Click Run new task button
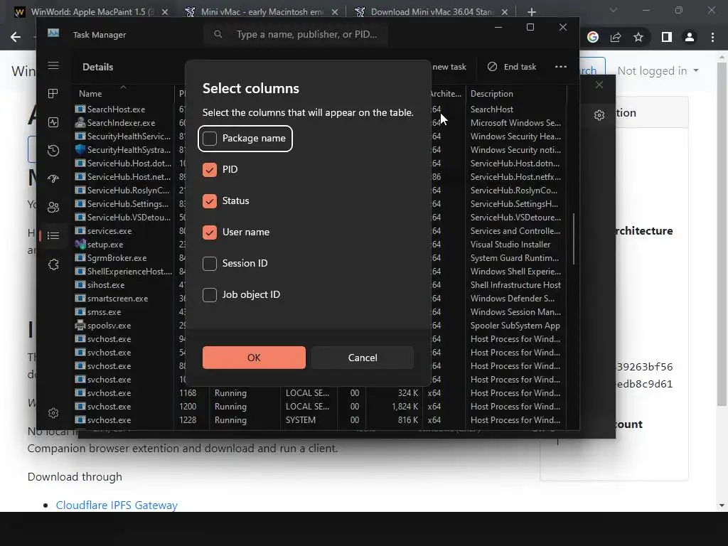The width and height of the screenshot is (728, 546). click(449, 67)
